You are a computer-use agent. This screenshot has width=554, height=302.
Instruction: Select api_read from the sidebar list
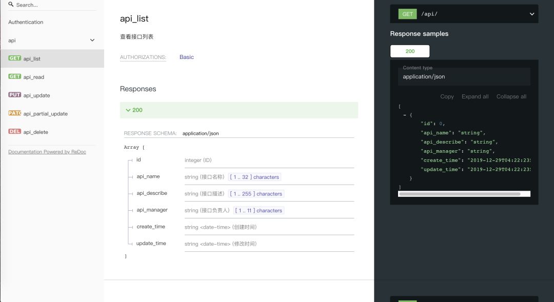tap(35, 76)
